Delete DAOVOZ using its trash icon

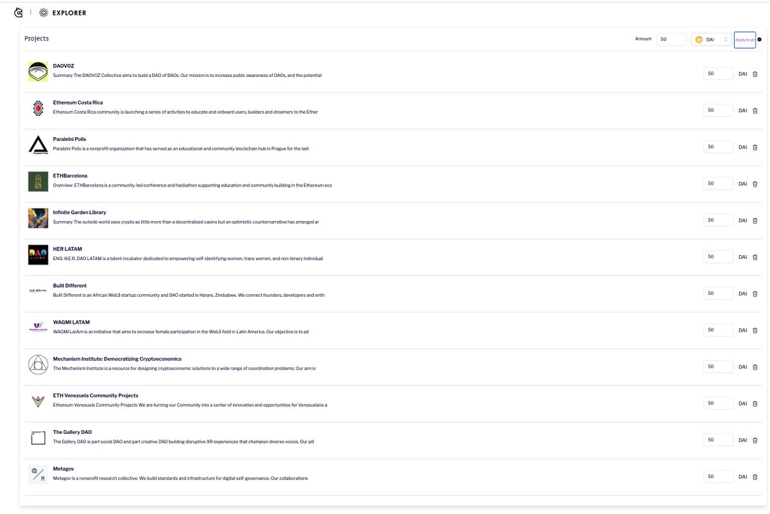pos(755,74)
